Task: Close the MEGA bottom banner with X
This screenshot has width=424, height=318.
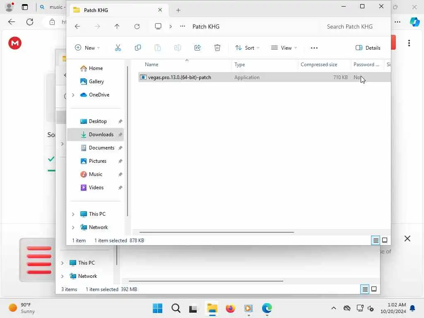Action: [x=407, y=238]
